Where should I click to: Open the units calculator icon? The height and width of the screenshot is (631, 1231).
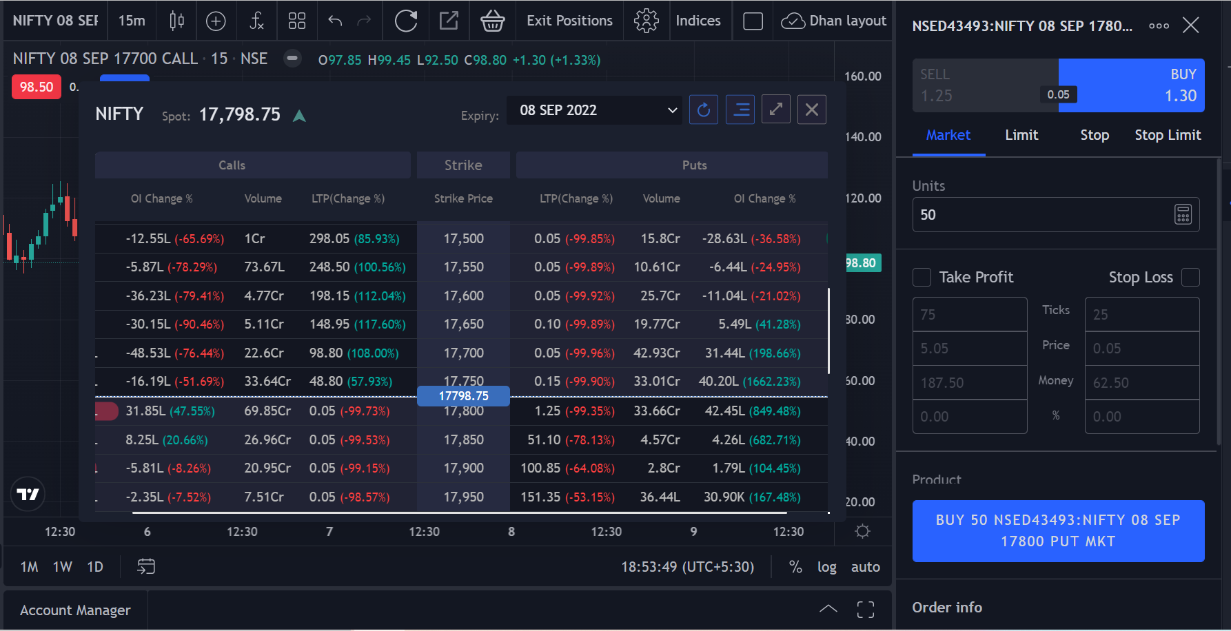click(1183, 215)
